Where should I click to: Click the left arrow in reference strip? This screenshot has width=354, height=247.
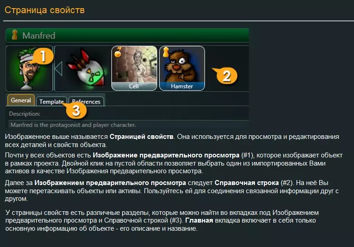pyautogui.click(x=58, y=69)
